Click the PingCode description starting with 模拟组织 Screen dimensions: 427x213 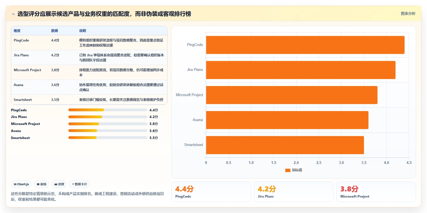(121, 43)
